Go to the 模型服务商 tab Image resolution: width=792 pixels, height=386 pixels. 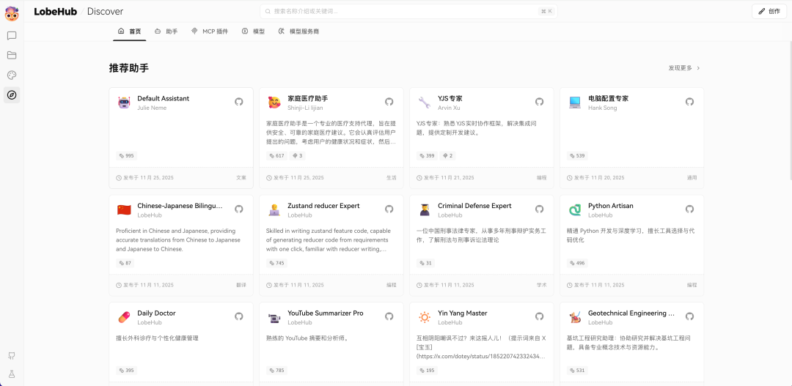[298, 31]
